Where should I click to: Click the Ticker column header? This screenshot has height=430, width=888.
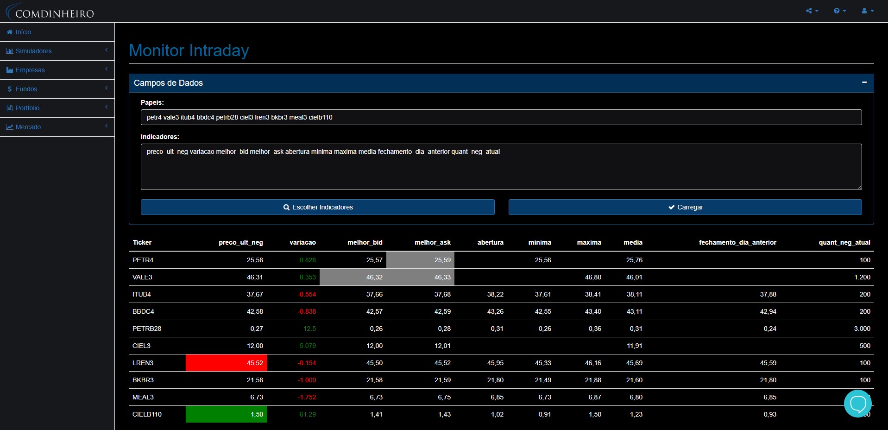click(x=142, y=242)
